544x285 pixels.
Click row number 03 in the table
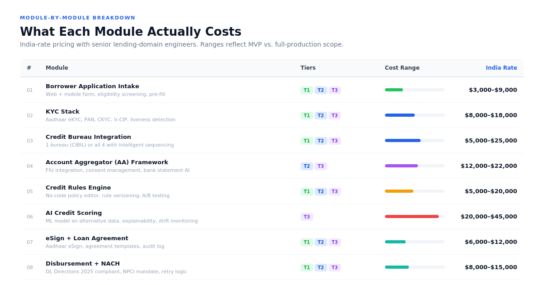click(29, 141)
